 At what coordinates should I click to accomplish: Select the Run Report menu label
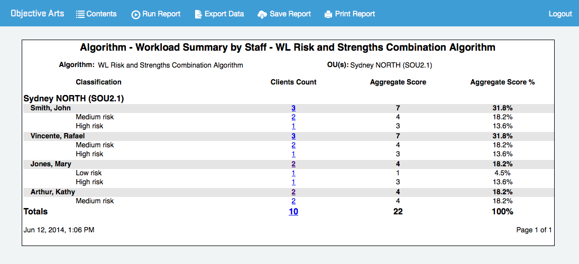[161, 14]
